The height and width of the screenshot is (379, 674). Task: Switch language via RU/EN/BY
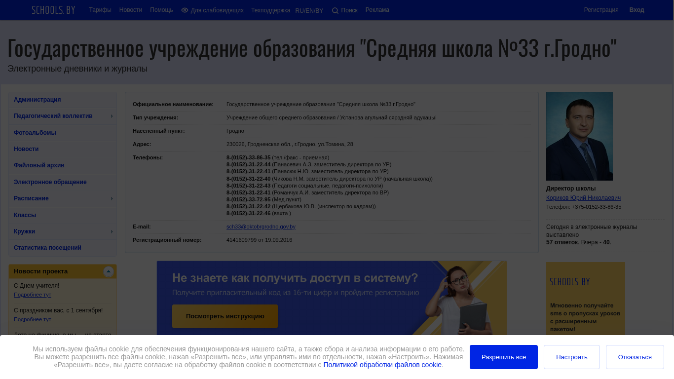click(309, 11)
